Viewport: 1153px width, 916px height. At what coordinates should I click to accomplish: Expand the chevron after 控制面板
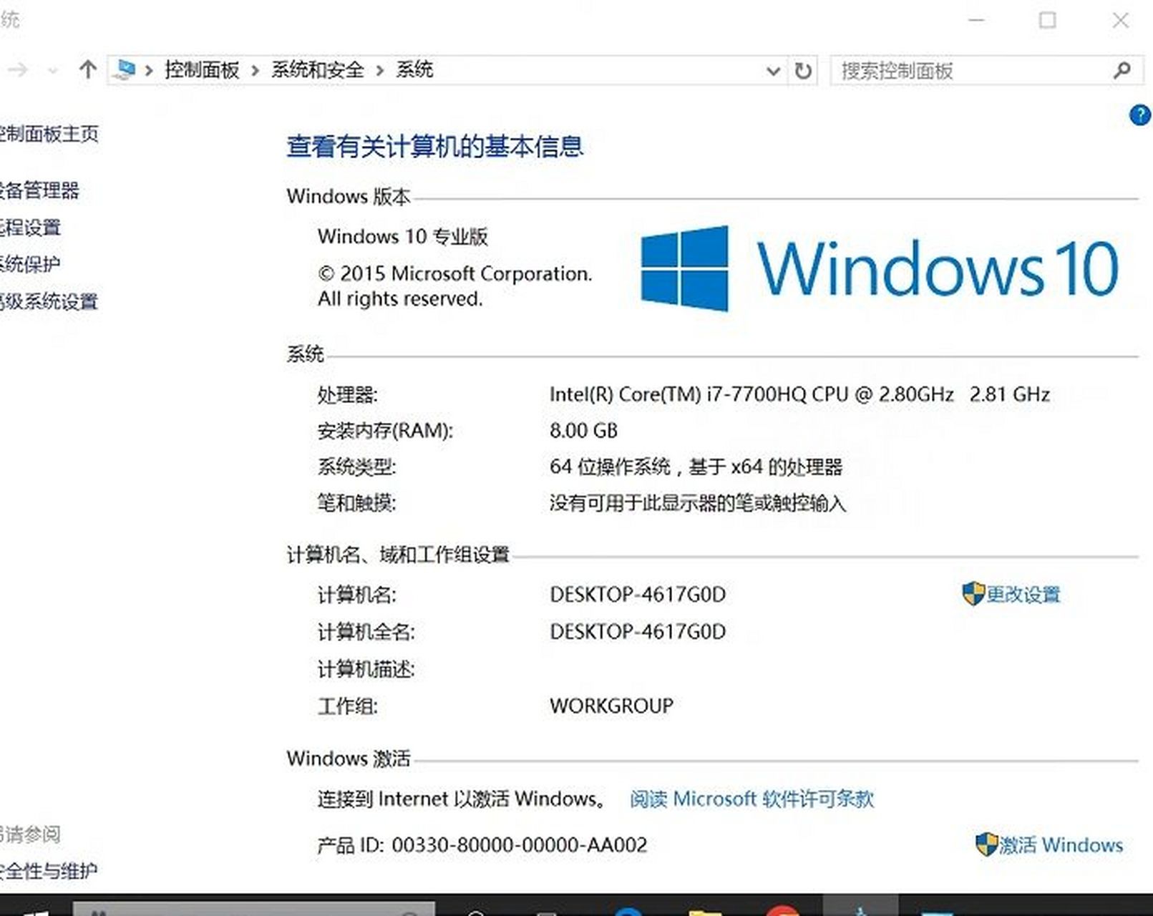(x=255, y=70)
